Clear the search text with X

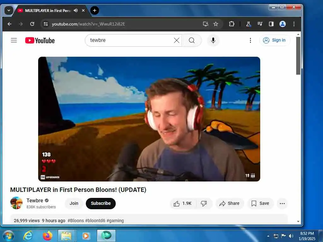pos(177,40)
